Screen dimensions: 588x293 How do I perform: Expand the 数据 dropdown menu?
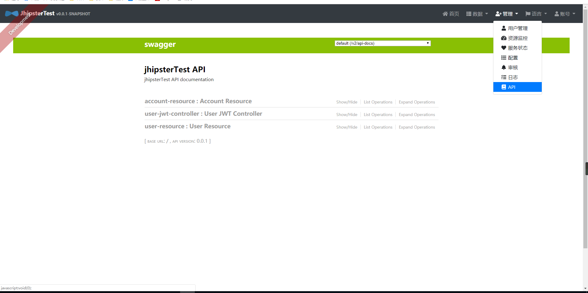477,14
